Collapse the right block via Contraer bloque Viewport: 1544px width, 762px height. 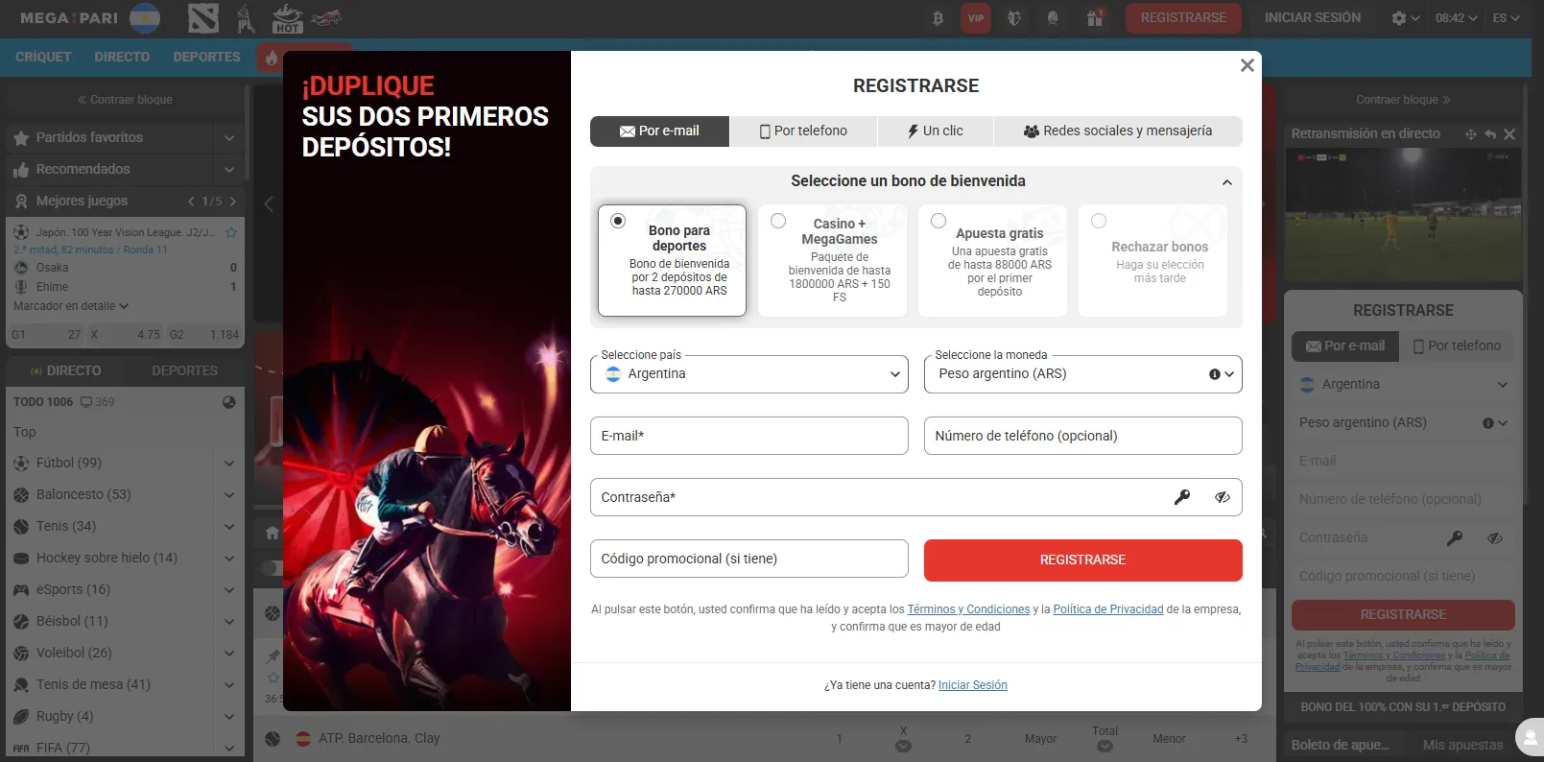tap(1403, 100)
